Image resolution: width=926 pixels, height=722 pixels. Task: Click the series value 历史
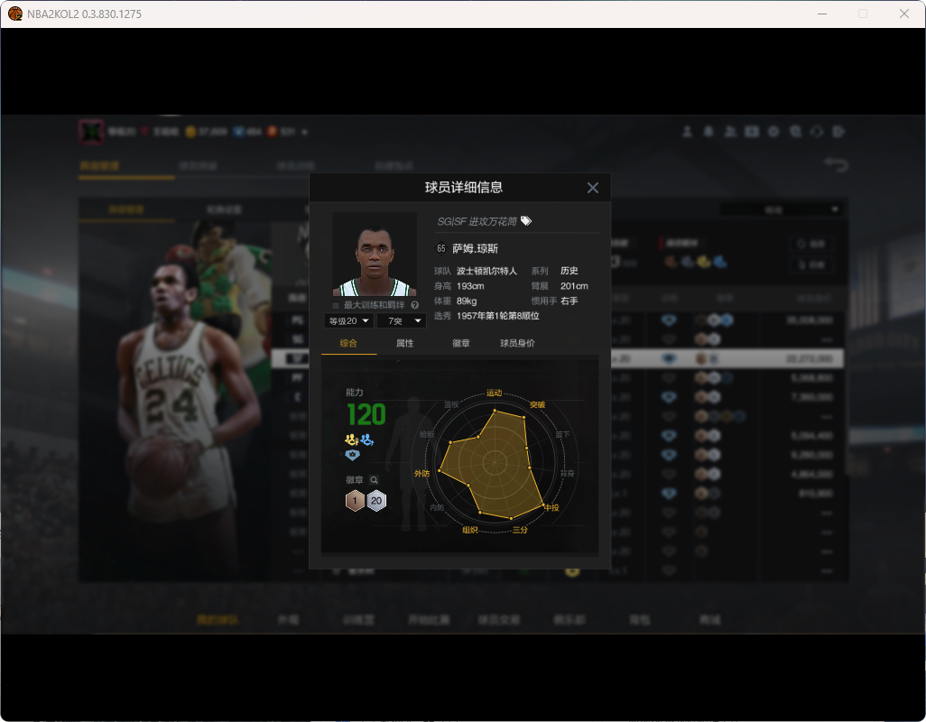[x=569, y=271]
